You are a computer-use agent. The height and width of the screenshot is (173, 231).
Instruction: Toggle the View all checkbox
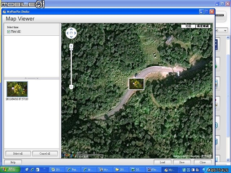click(9, 32)
